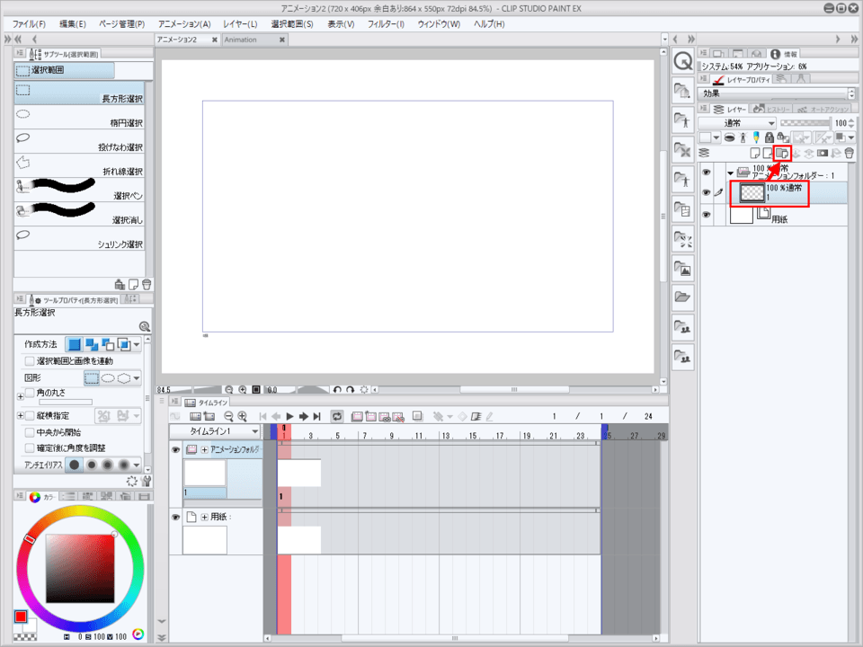Screen dimensions: 863x647
Task: Choose the ellipse shape in 図形 options
Action: 108,378
